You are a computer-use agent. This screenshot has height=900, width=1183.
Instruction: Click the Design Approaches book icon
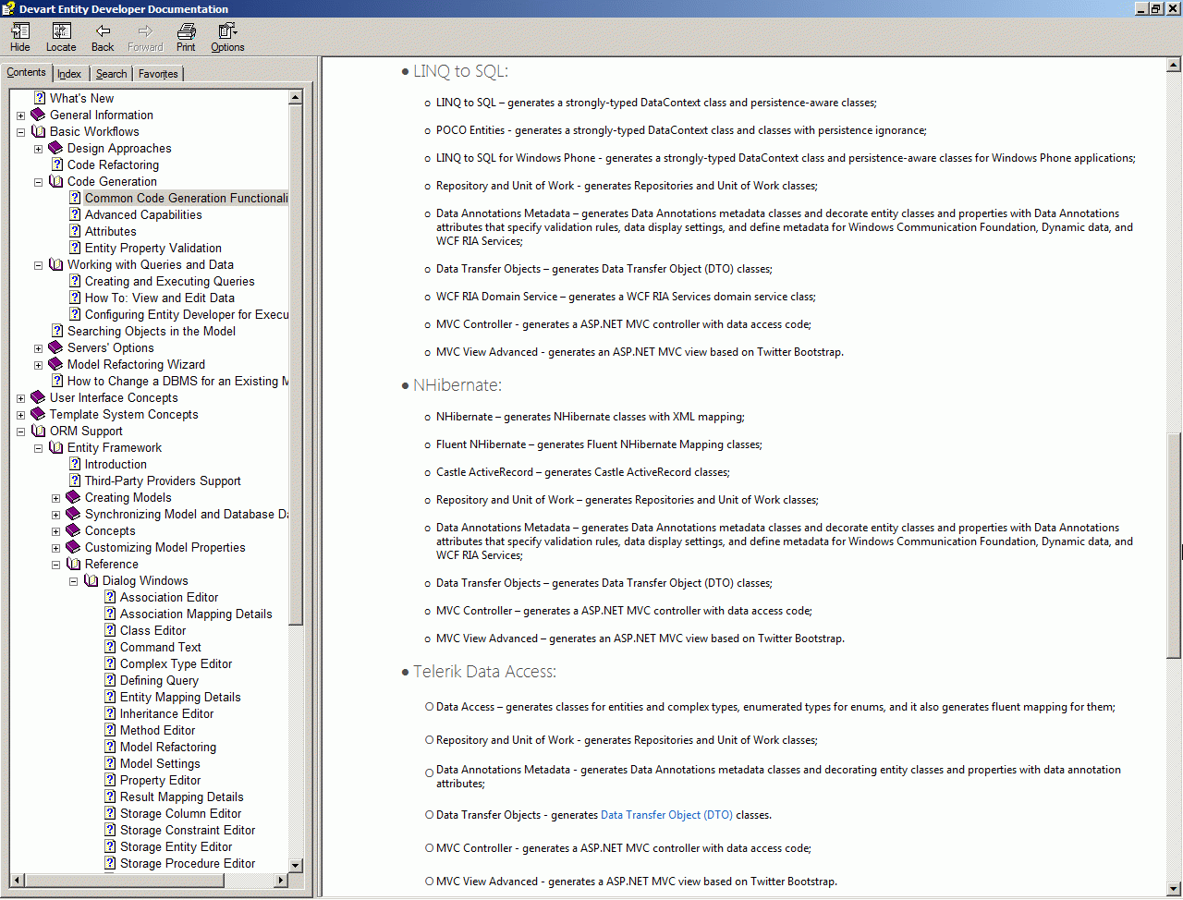[55, 148]
